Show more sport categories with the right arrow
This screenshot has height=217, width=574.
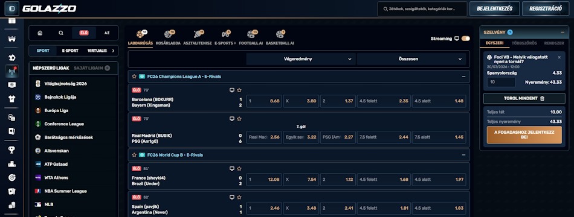click(113, 51)
